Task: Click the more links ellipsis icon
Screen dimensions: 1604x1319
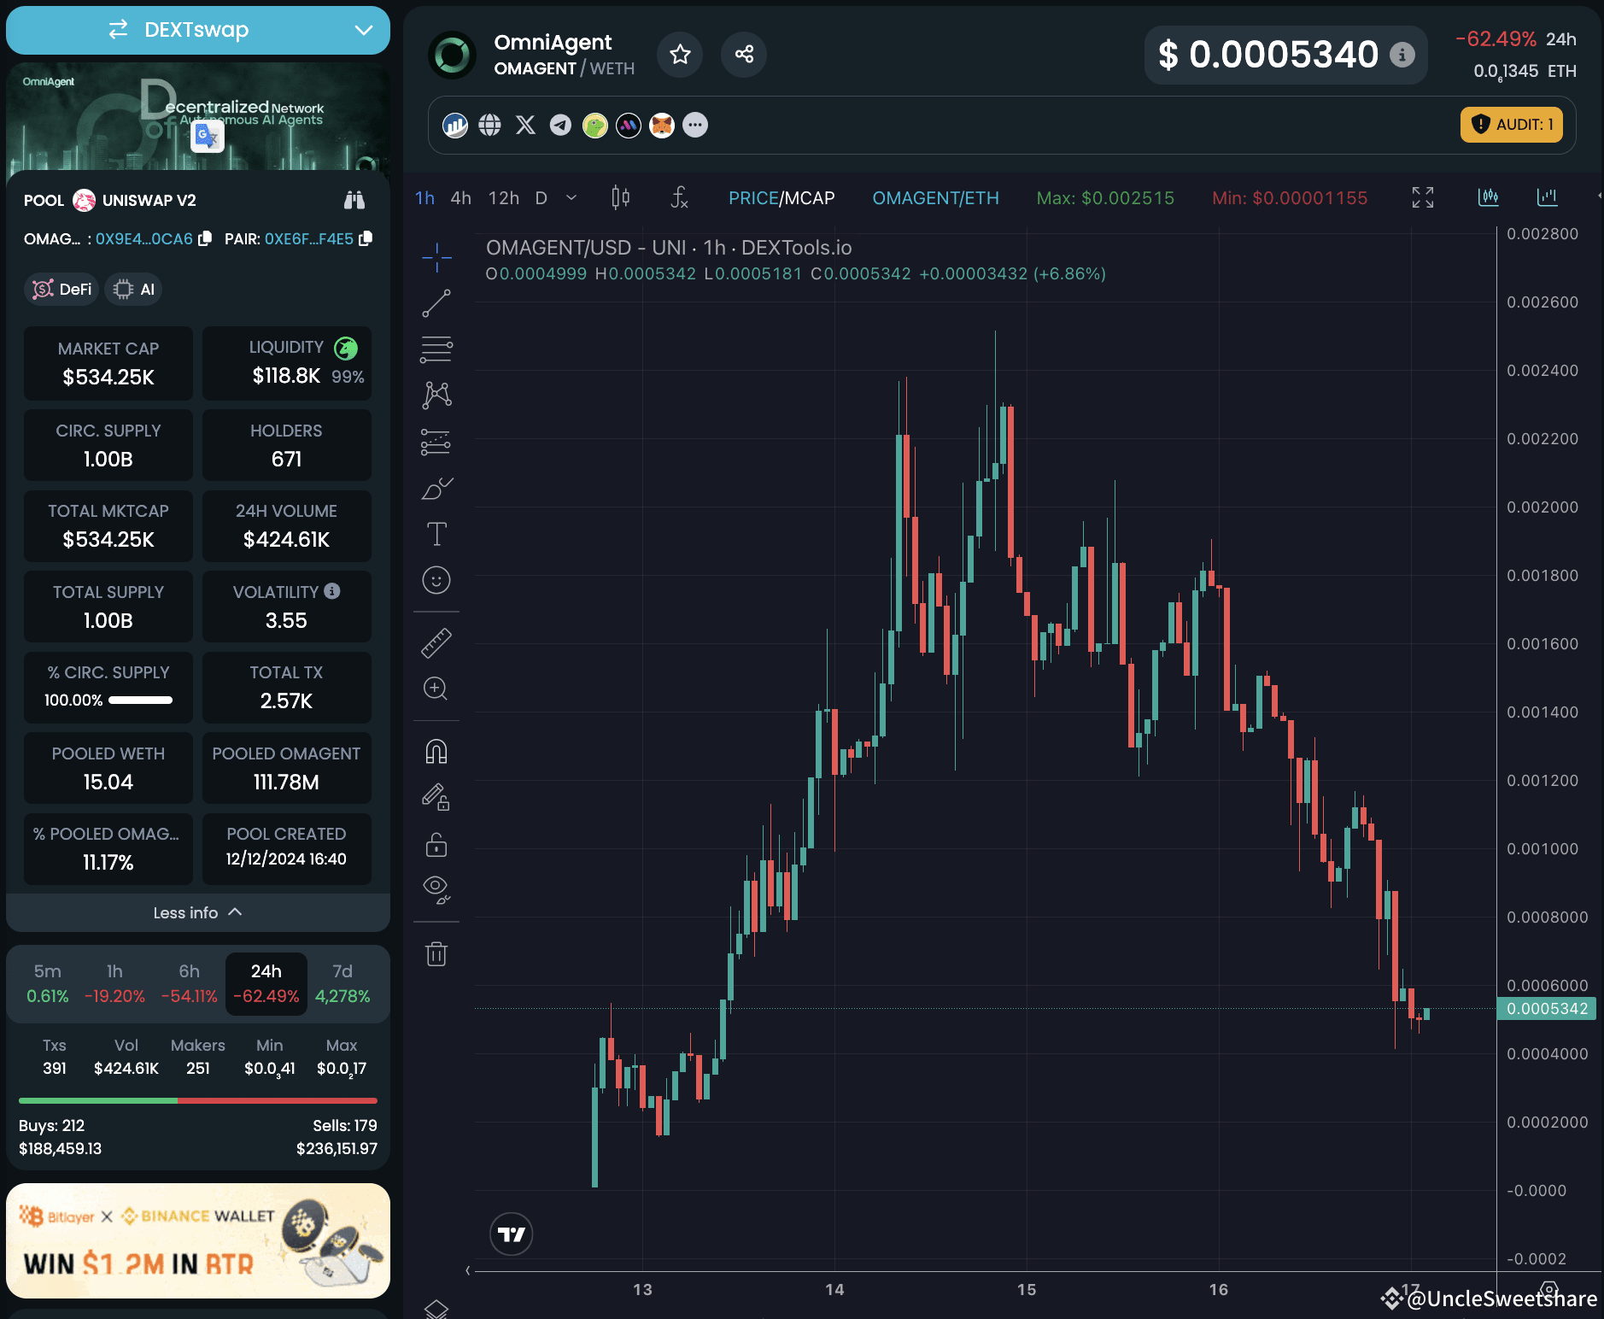Action: [695, 126]
